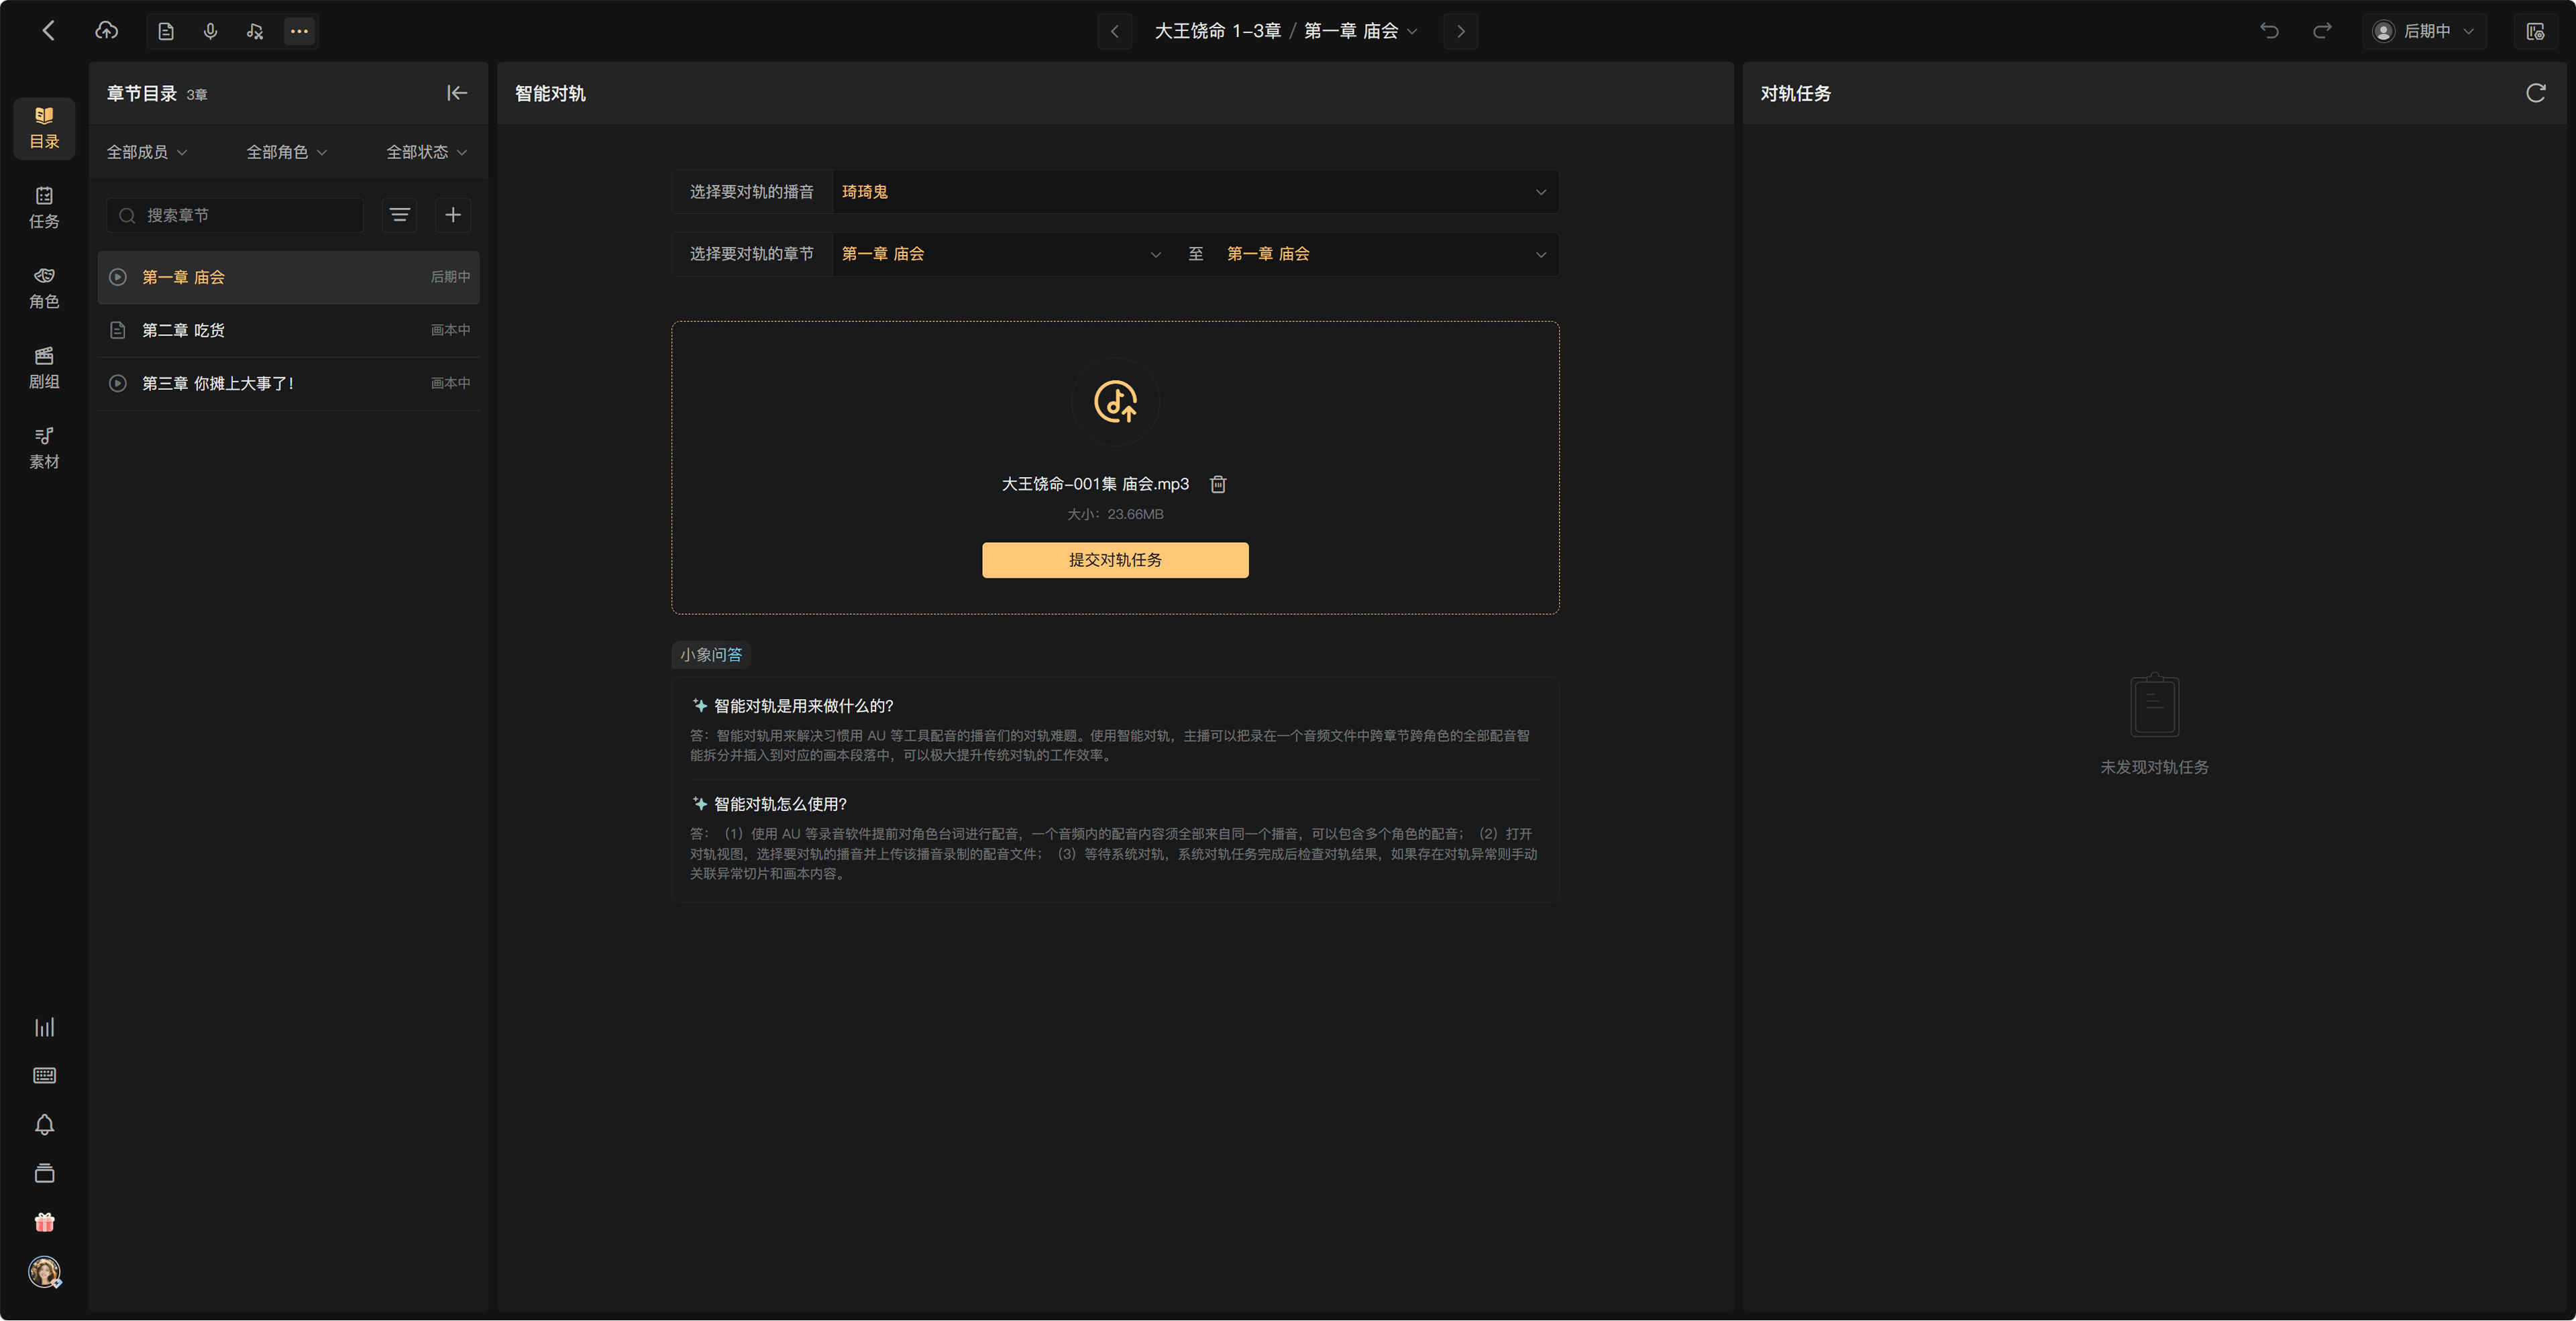2576x1321 pixels.
Task: Redo the last action
Action: tap(2322, 31)
